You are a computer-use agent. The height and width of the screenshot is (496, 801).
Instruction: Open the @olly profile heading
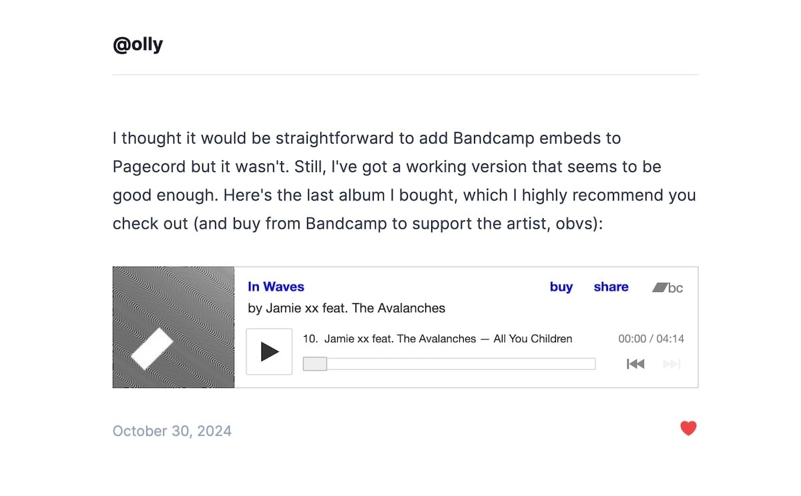138,45
